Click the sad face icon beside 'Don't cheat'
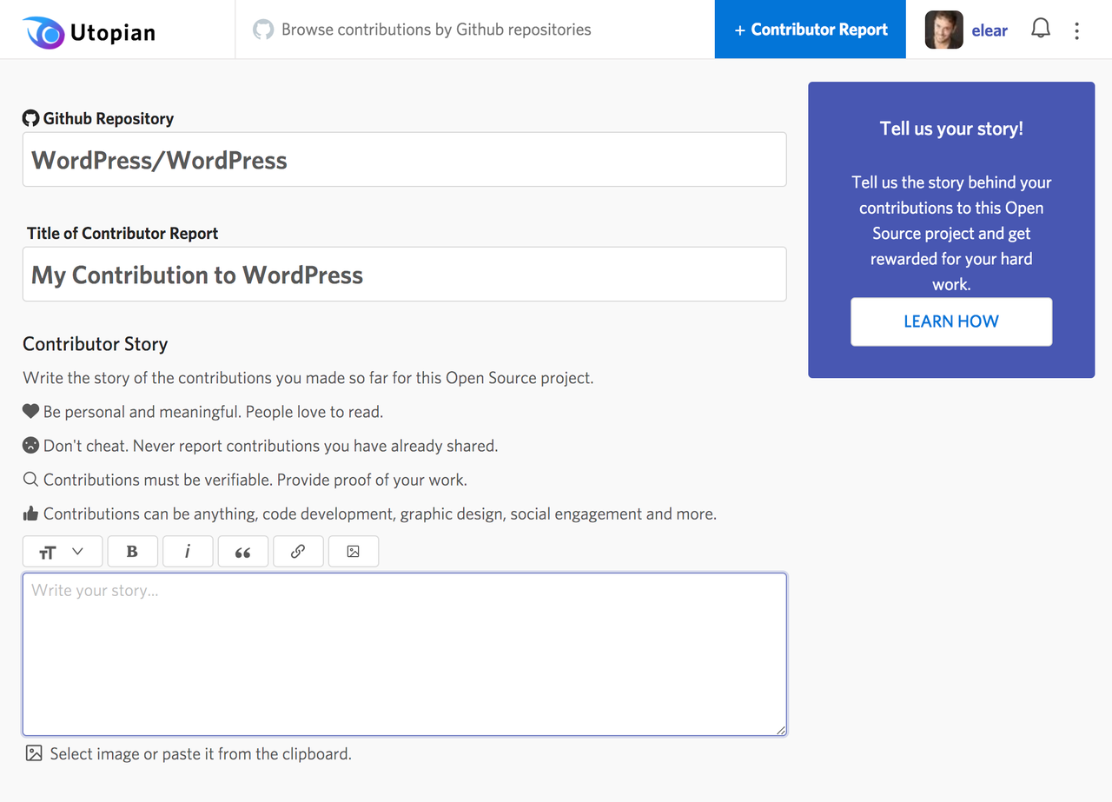Image resolution: width=1112 pixels, height=802 pixels. (x=31, y=445)
